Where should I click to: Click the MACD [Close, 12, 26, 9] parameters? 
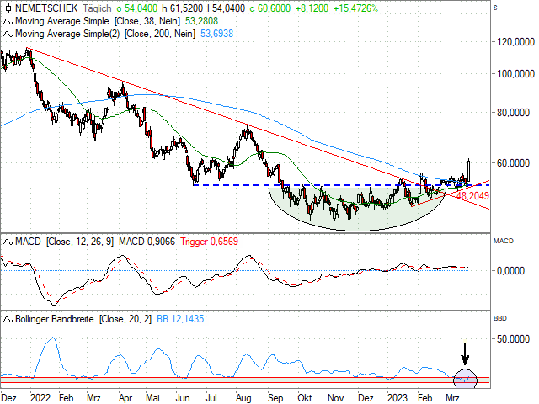click(80, 242)
